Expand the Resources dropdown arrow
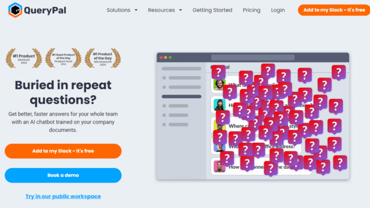 [180, 10]
